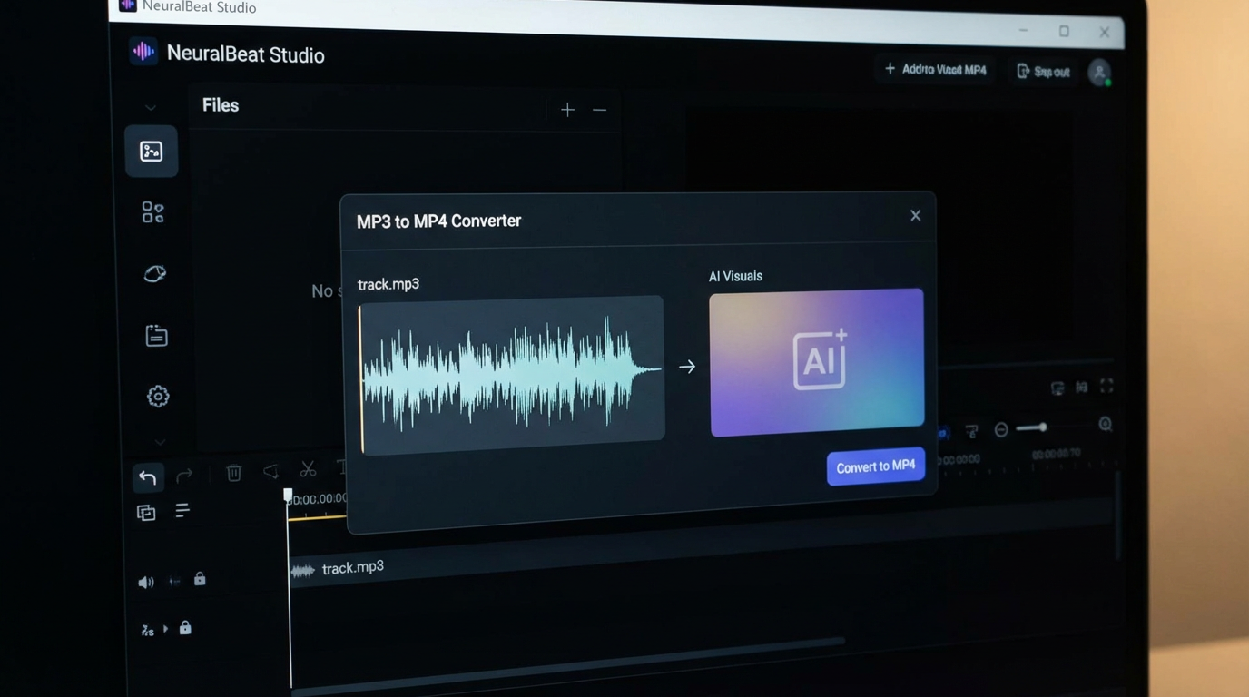
Task: Close the MP3 to MP4 Converter dialog
Action: [x=915, y=215]
